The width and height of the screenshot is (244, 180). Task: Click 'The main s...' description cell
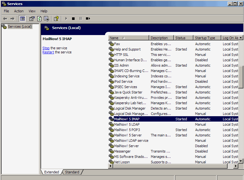tap(161, 135)
